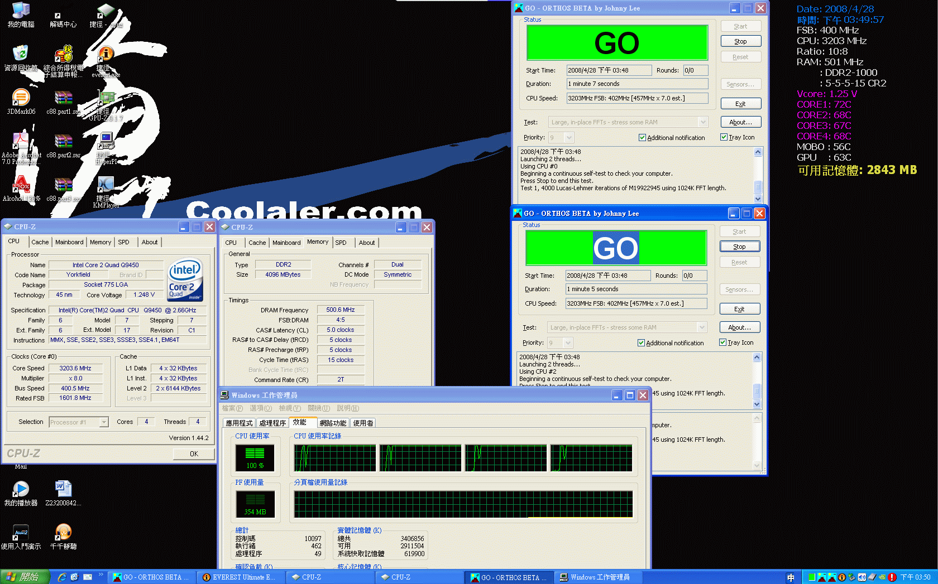938x584 pixels.
Task: Open the 檔案(F) menu in Task Manager
Action: [x=232, y=408]
